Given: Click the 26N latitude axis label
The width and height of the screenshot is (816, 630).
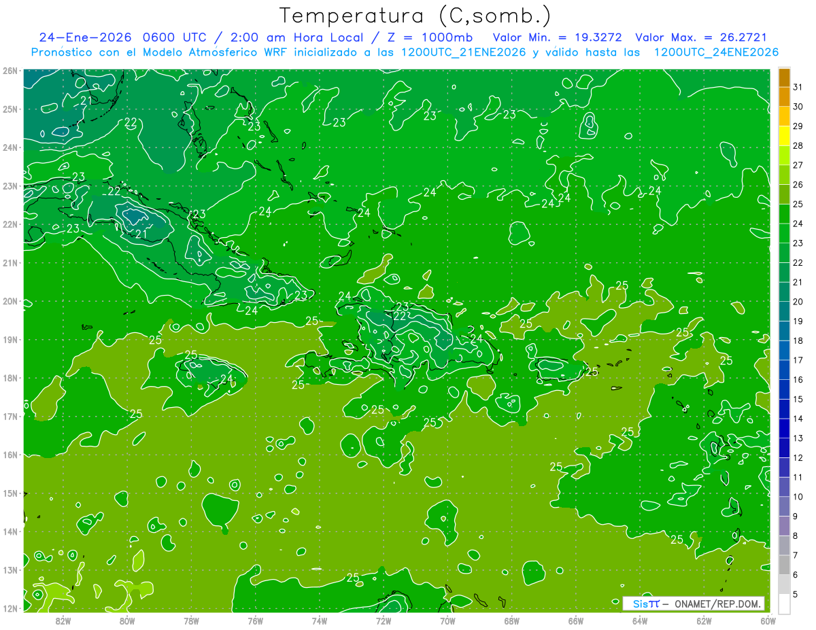Looking at the screenshot, I should click(10, 71).
